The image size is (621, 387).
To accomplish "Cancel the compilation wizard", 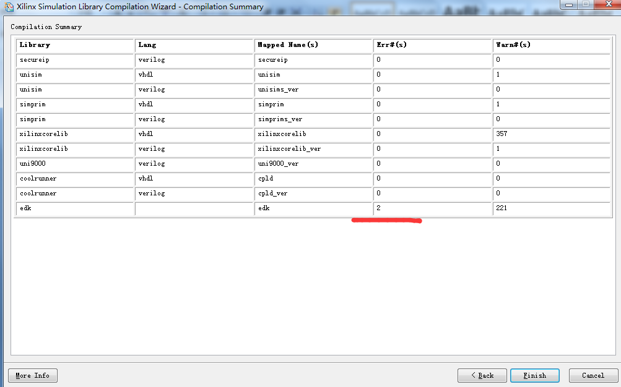I will pyautogui.click(x=593, y=375).
